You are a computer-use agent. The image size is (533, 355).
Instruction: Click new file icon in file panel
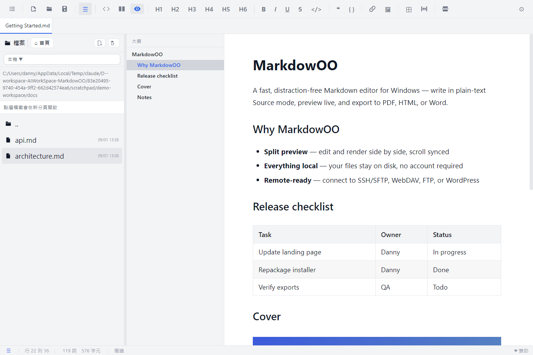tap(100, 43)
